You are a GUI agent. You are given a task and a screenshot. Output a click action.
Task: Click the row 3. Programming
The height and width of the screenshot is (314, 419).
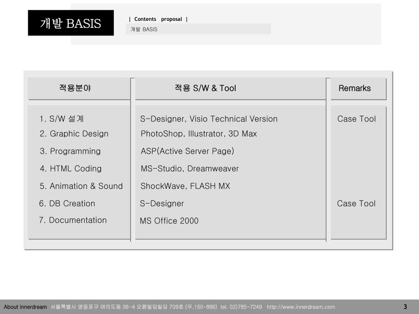tap(70, 151)
